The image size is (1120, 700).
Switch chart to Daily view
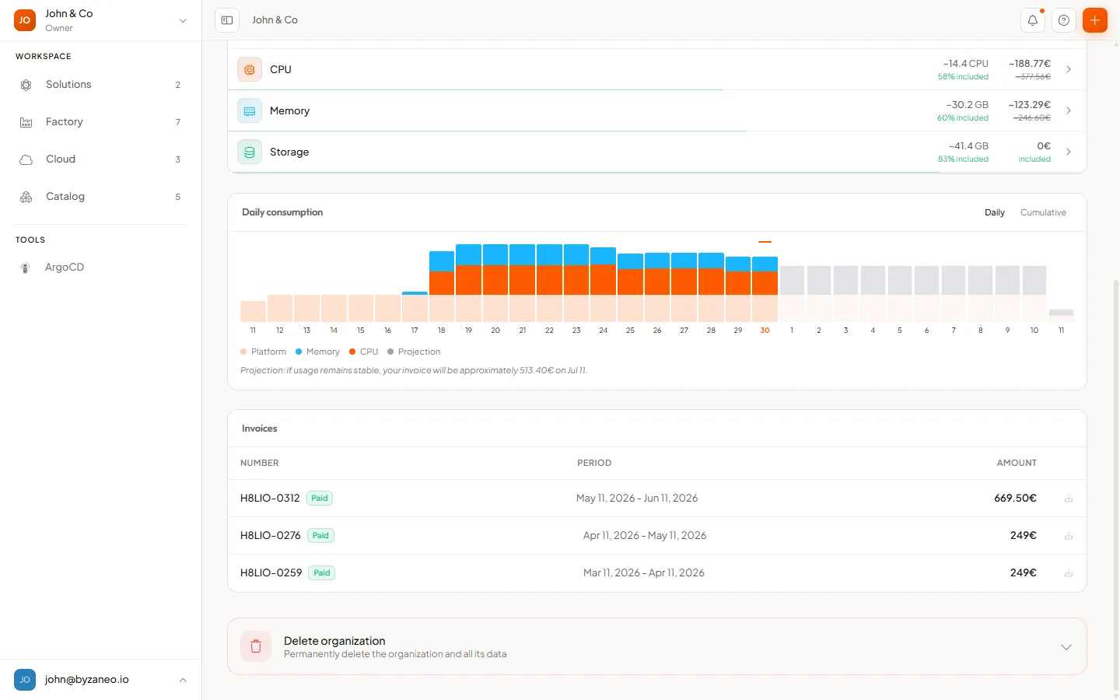coord(995,212)
